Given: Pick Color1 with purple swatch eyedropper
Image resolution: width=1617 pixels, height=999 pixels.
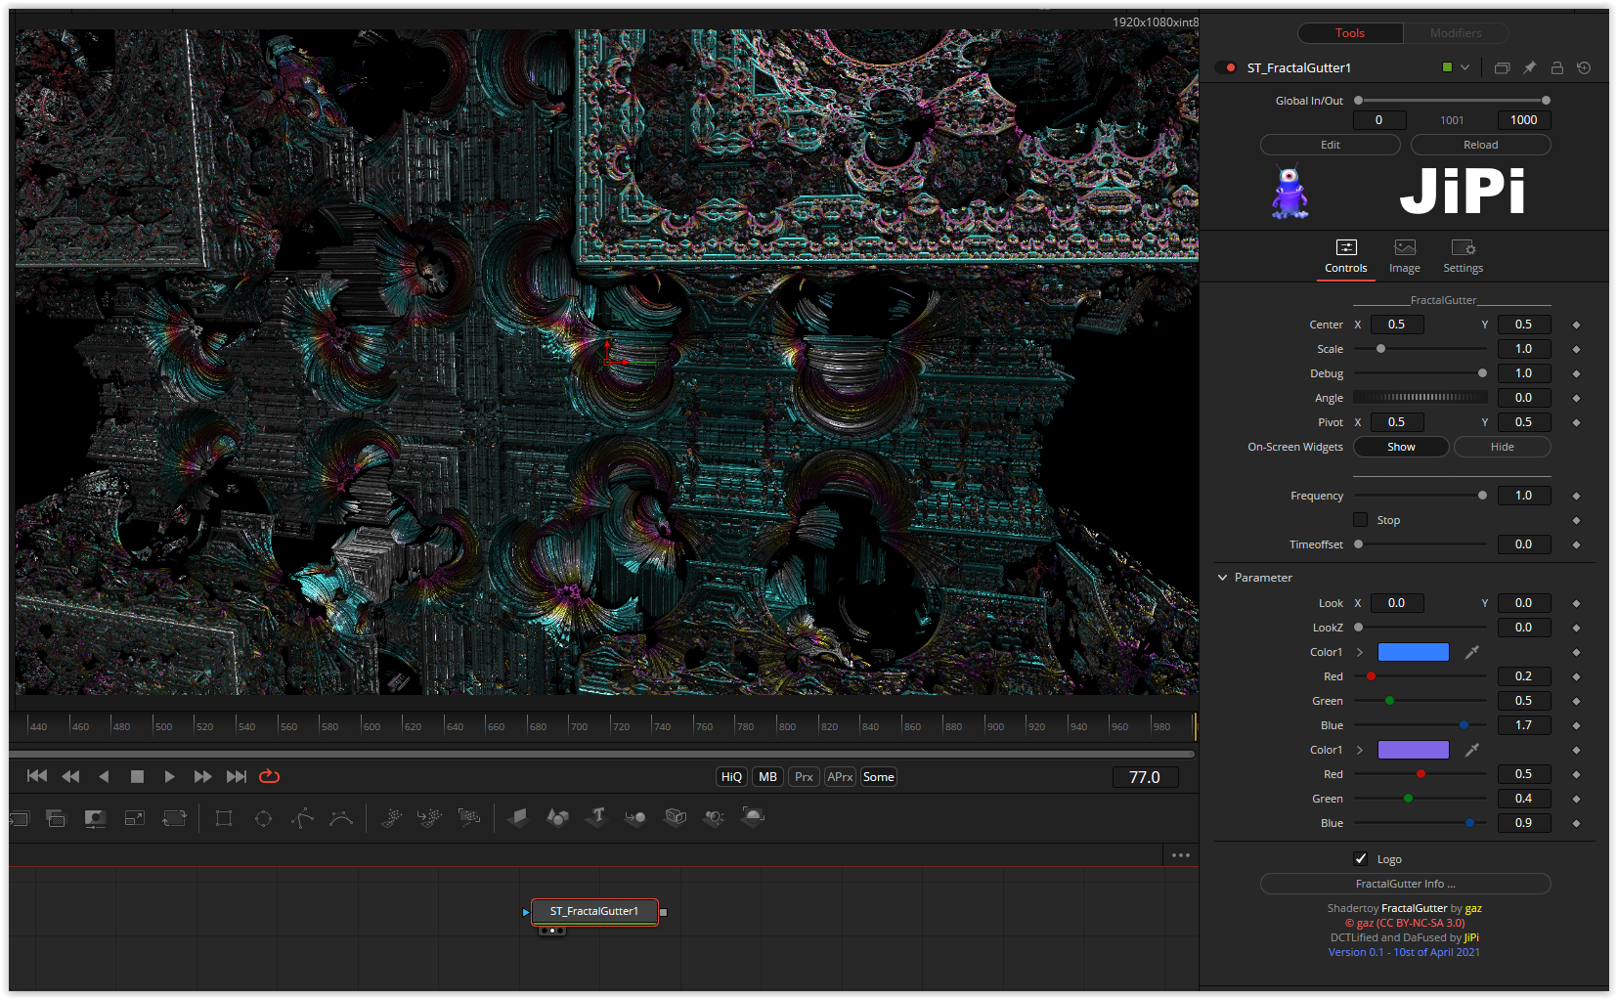Looking at the screenshot, I should 1471,750.
